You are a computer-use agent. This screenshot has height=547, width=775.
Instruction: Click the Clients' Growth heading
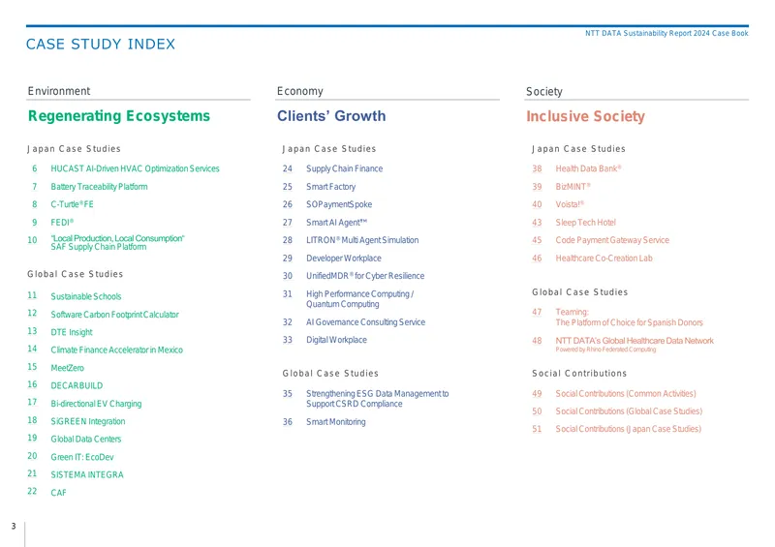point(331,116)
